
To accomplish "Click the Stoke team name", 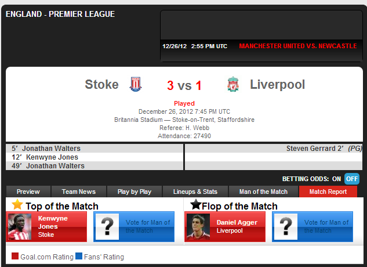I will pyautogui.click(x=101, y=84).
